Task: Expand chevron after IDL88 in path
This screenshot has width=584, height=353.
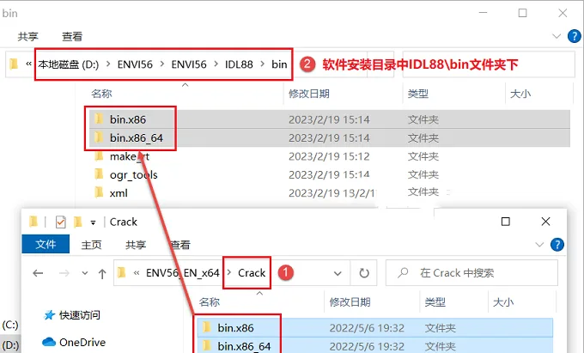Action: 263,64
